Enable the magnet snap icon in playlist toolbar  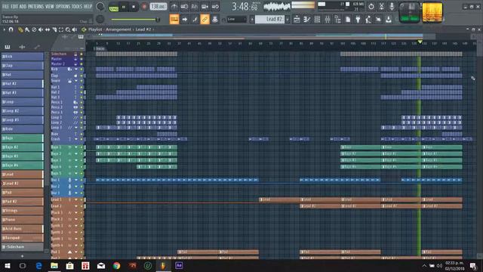coord(11,29)
